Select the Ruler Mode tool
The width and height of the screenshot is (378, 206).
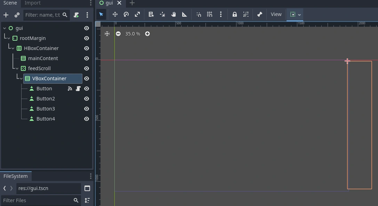click(x=184, y=14)
